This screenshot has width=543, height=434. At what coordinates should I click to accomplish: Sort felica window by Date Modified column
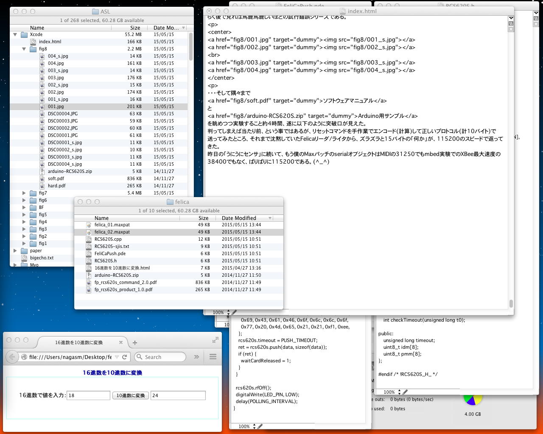tap(245, 218)
